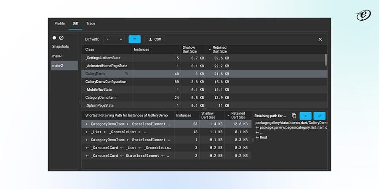
Task: Click the category_list_item.dart path line
Action: coord(291,128)
